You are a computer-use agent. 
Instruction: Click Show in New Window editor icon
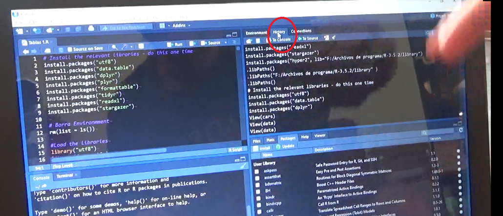[47, 50]
